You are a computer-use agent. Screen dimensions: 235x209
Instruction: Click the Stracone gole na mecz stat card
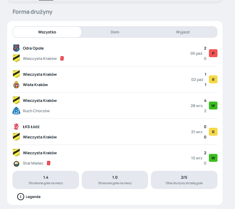pos(115,180)
